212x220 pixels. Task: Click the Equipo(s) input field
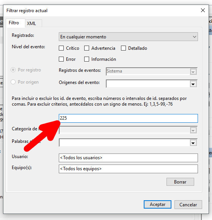pyautogui.click(x=128, y=169)
